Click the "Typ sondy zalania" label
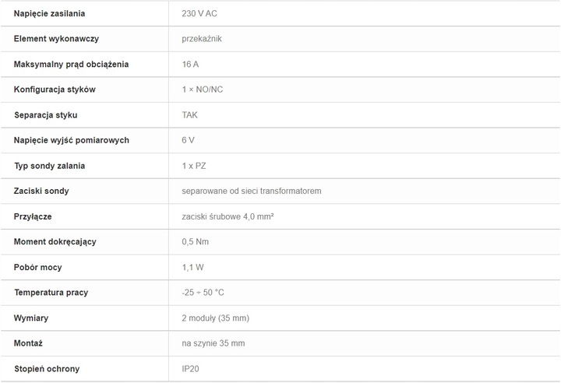561x383 pixels. pyautogui.click(x=50, y=166)
